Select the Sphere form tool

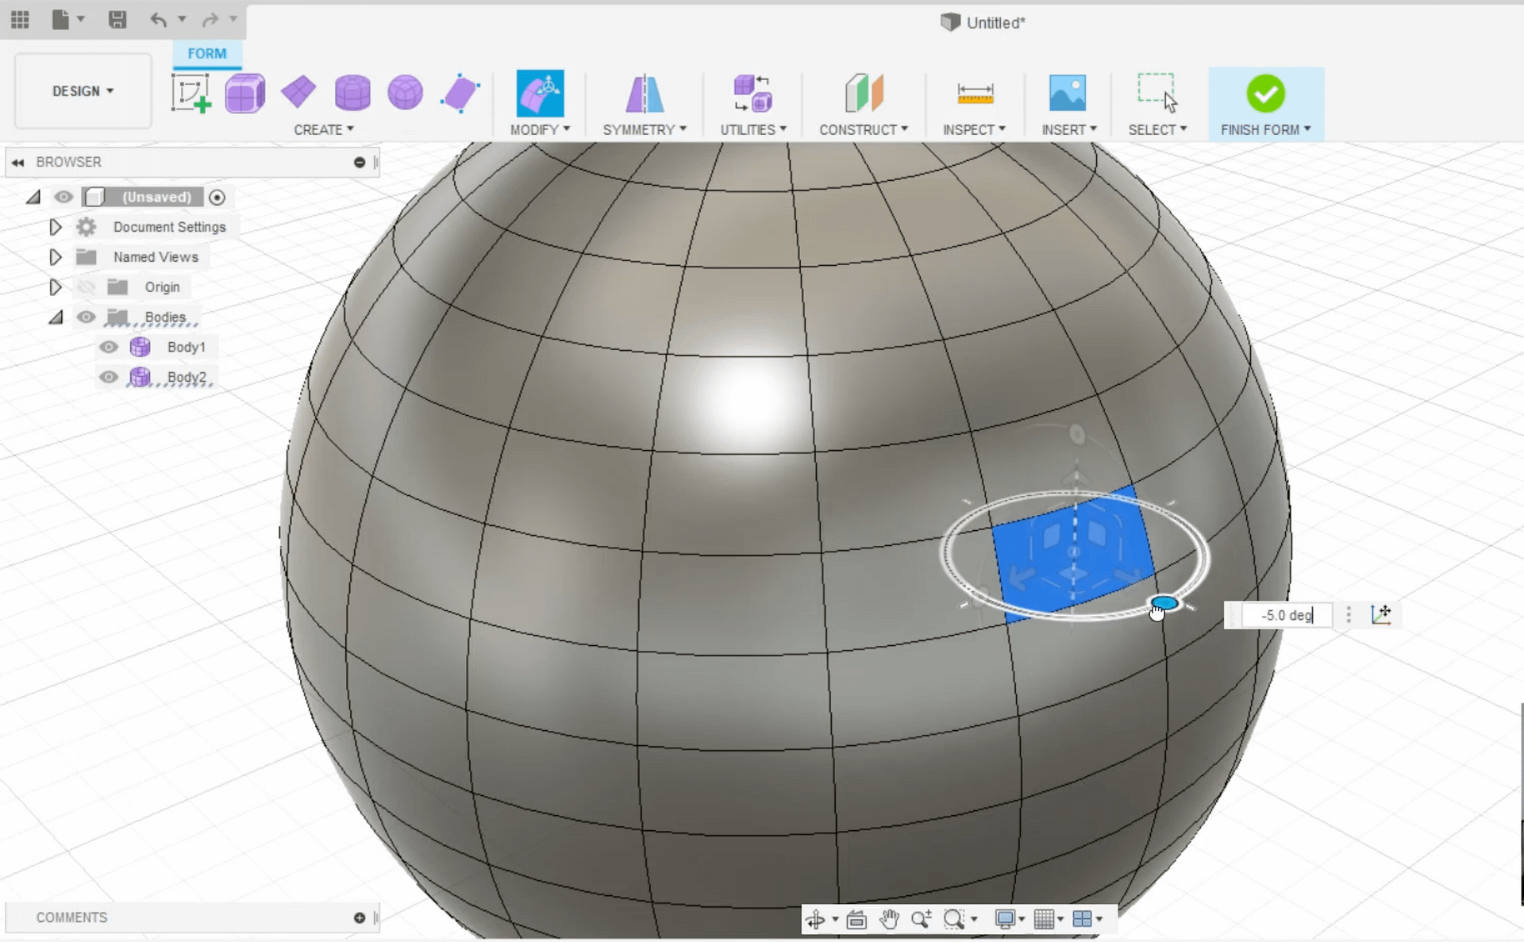405,93
